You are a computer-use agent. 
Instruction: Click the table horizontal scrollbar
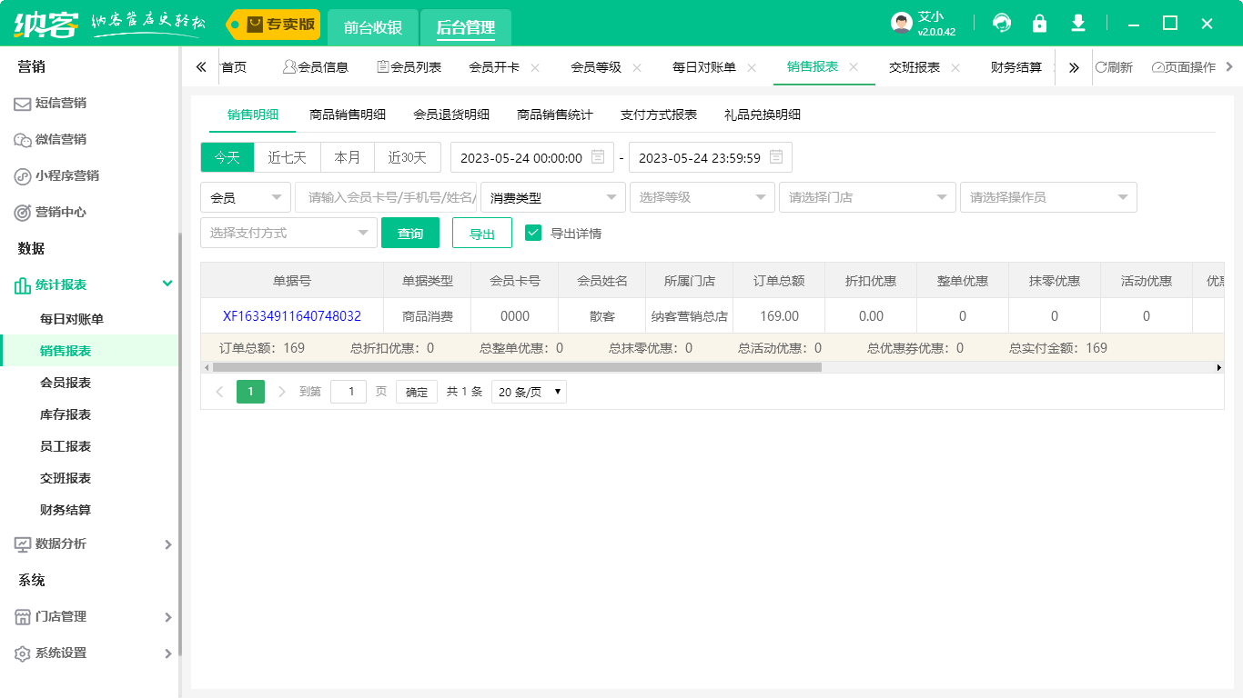coord(516,367)
